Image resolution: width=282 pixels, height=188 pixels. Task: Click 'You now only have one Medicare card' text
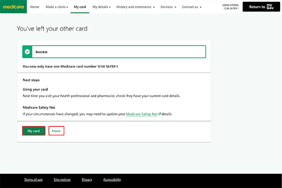(70, 66)
